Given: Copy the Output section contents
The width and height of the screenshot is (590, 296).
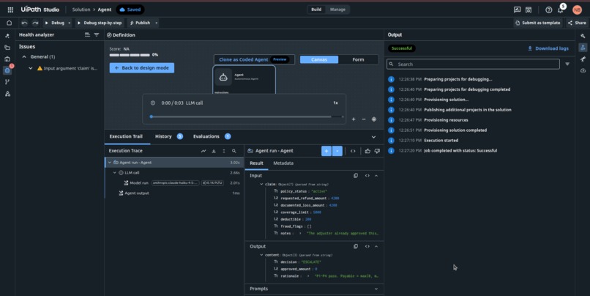Looking at the screenshot, I should click(x=356, y=246).
